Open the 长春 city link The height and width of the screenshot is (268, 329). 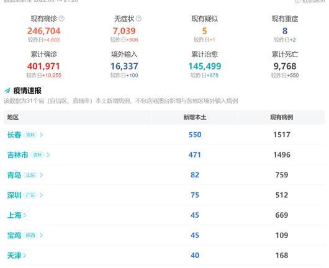click(14, 135)
